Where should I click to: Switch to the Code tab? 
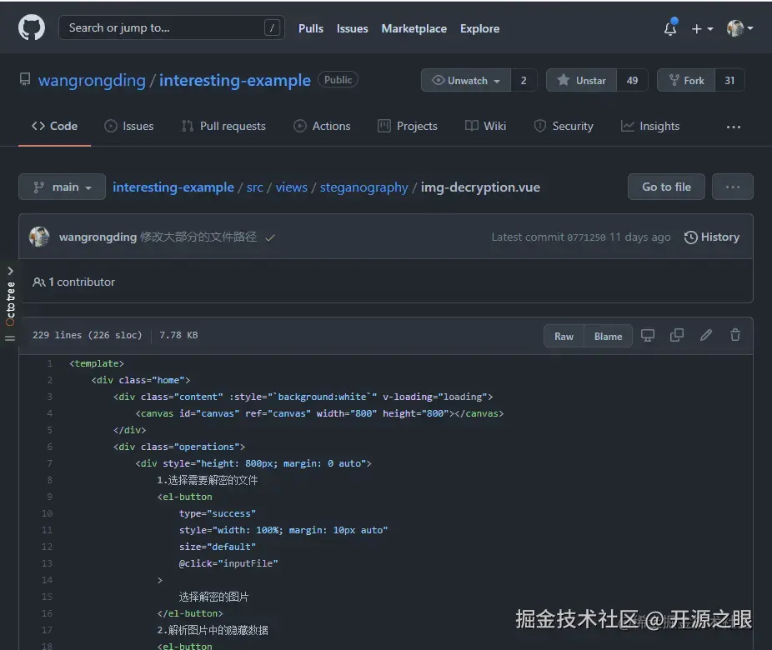pos(55,126)
